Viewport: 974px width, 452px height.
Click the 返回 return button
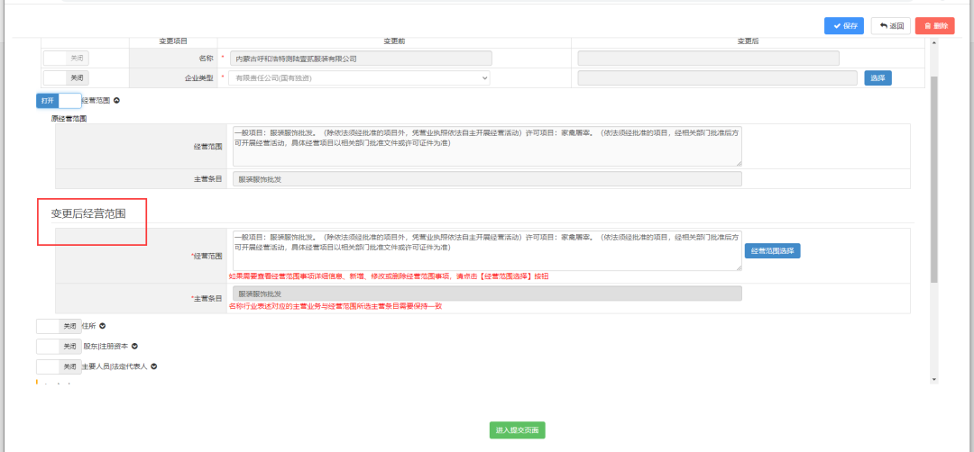tap(891, 26)
